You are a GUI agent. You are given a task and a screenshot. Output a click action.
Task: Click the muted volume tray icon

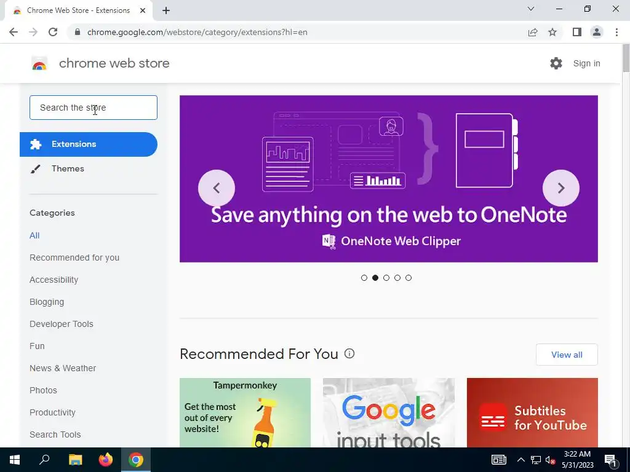point(551,460)
